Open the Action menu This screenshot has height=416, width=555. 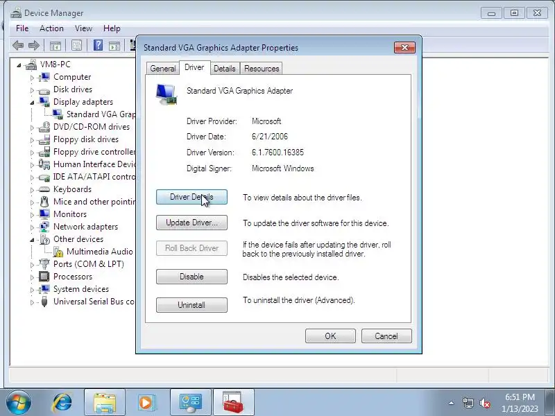51,28
